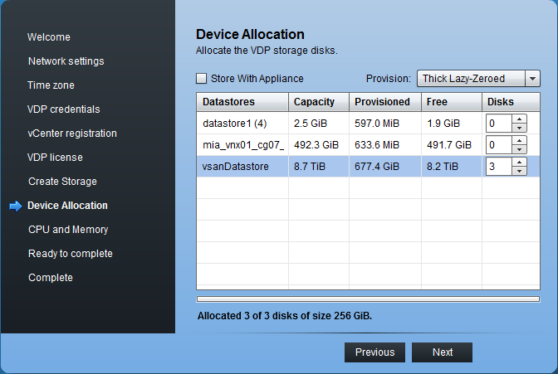558x374 pixels.
Task: Open the Provision dropdown arrow
Action: click(x=533, y=79)
